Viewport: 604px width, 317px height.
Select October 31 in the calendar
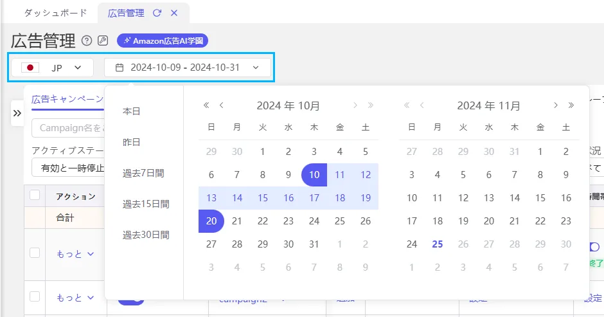coord(314,244)
